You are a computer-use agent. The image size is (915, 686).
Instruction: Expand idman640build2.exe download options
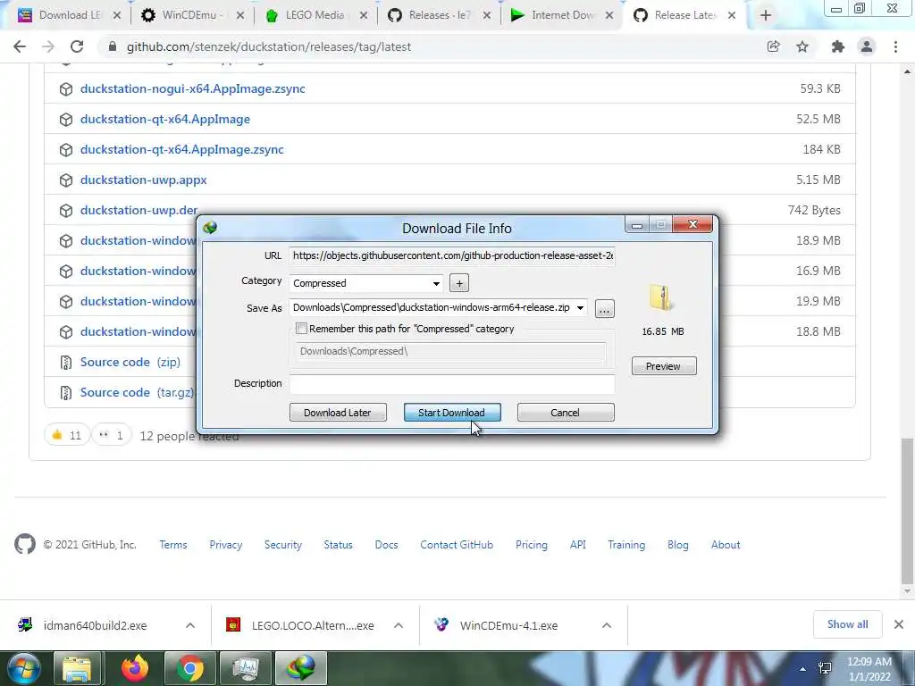(190, 625)
